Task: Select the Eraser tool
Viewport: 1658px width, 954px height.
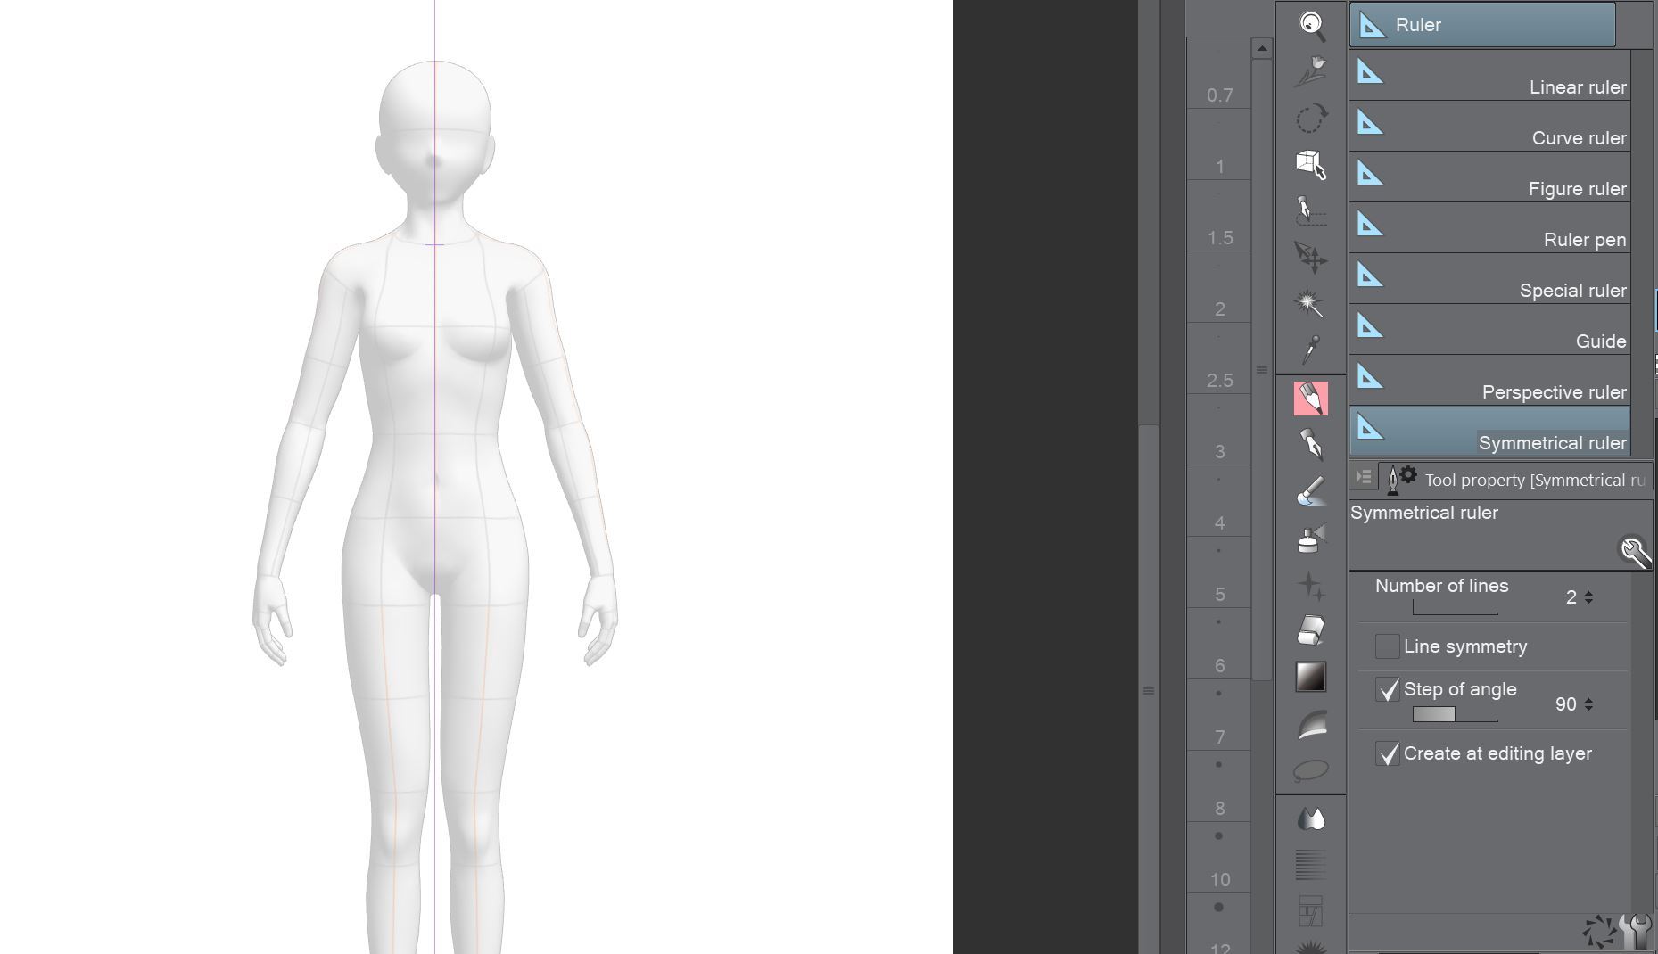Action: click(1311, 630)
